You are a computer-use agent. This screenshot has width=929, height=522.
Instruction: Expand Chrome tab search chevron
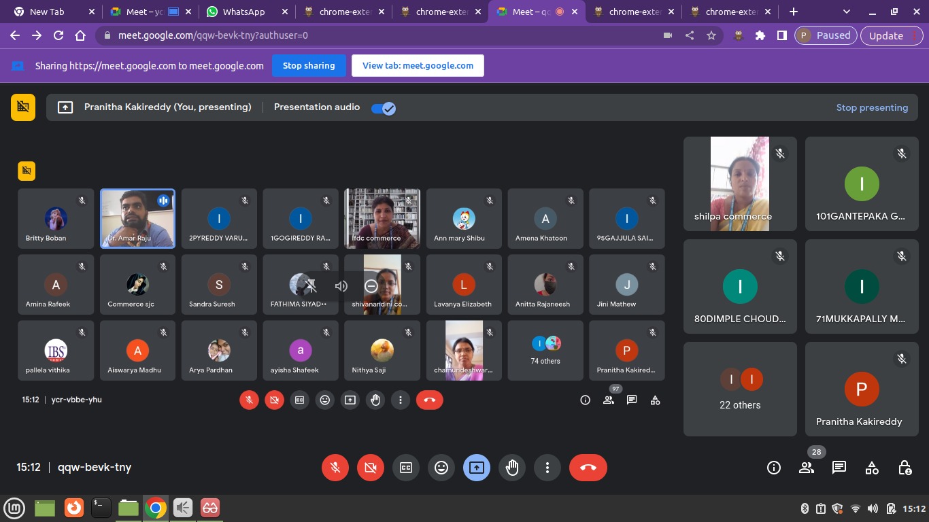click(x=847, y=12)
